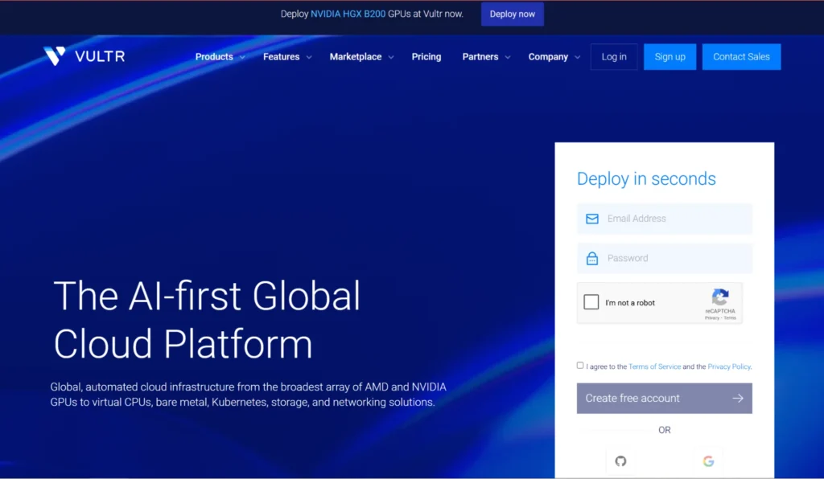The height and width of the screenshot is (479, 824).
Task: Click the Sign up button
Action: coord(669,57)
